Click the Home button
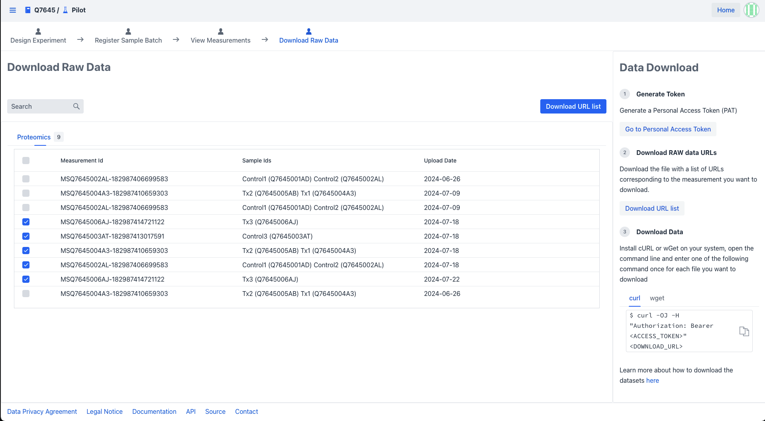 pyautogui.click(x=726, y=10)
